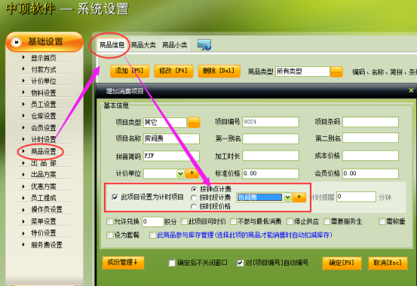Enable the 设为套餐 checkbox
This screenshot has width=417, height=286.
click(x=109, y=235)
